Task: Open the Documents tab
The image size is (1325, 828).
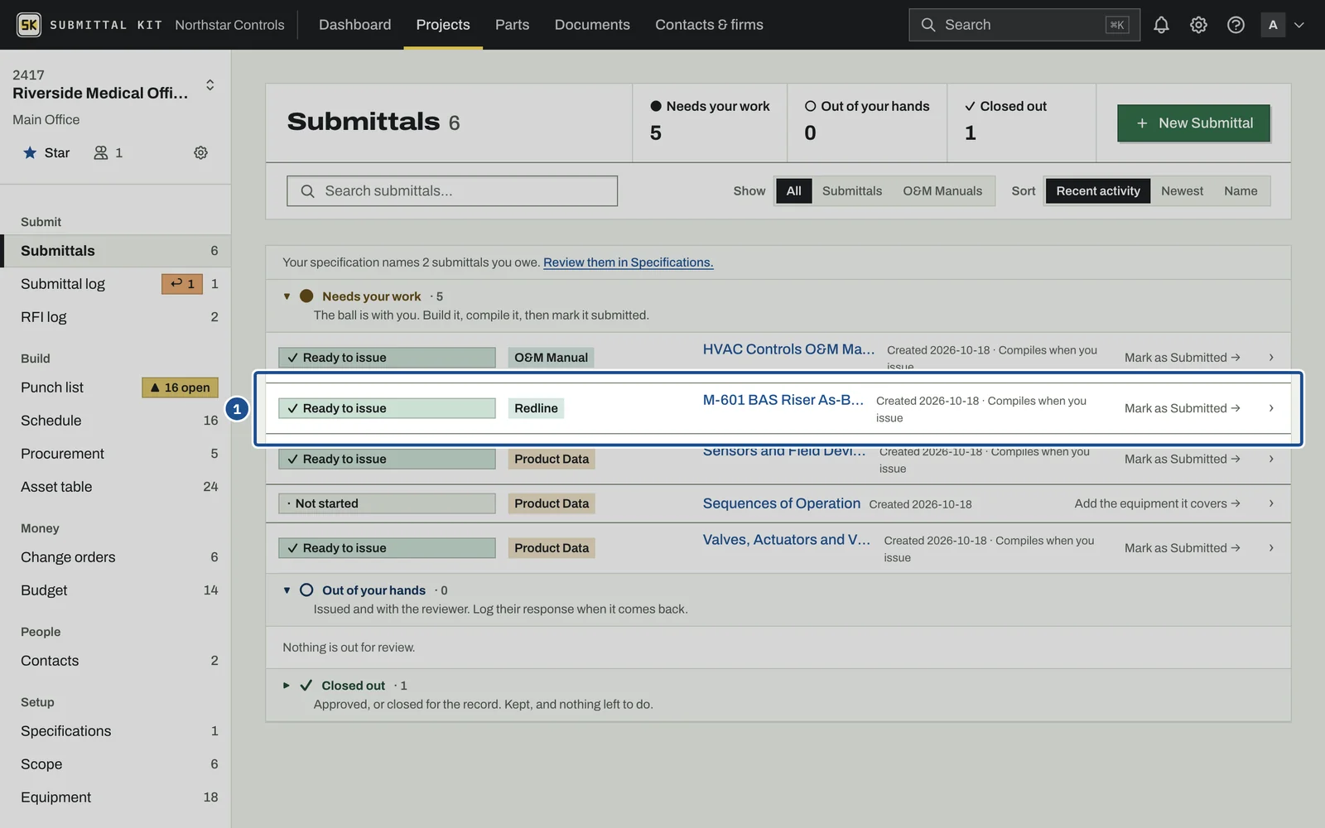Action: [592, 25]
